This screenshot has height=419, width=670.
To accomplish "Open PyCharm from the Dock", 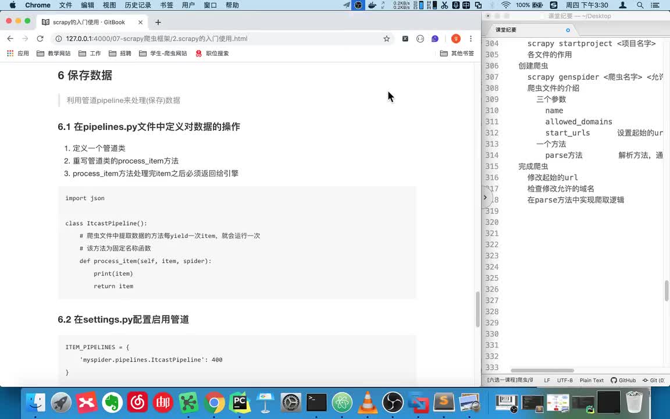I will tap(240, 402).
